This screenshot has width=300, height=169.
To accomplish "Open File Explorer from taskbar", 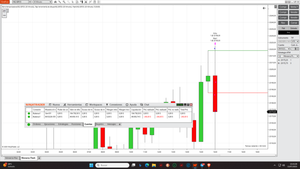I will 154,165.
